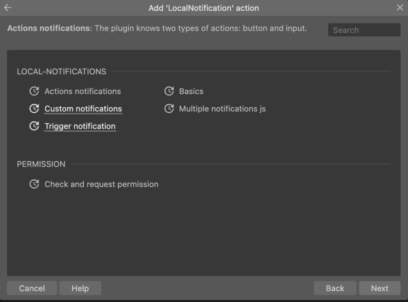This screenshot has height=302, width=408.
Task: Open the Multiple notifications js example
Action: click(x=222, y=109)
